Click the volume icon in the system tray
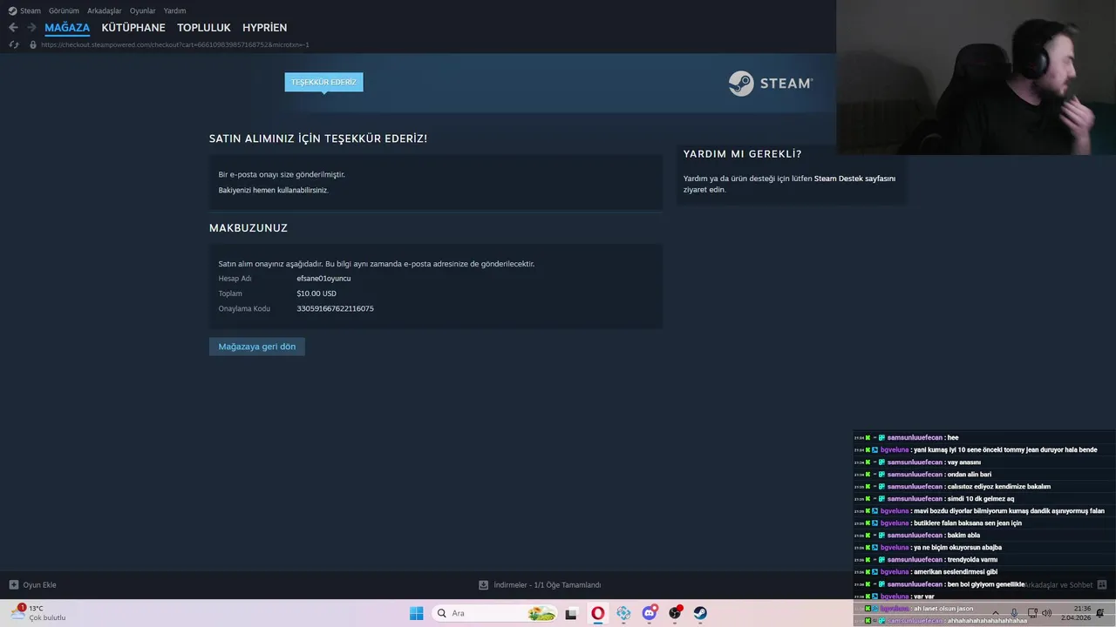The height and width of the screenshot is (627, 1116). coord(1047,613)
